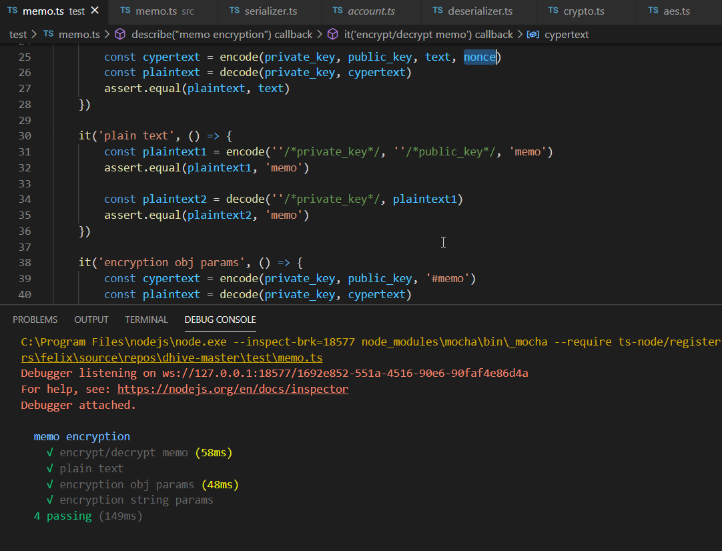The image size is (722, 551).
Task: Click the '4 passing' summary line
Action: [x=88, y=516]
